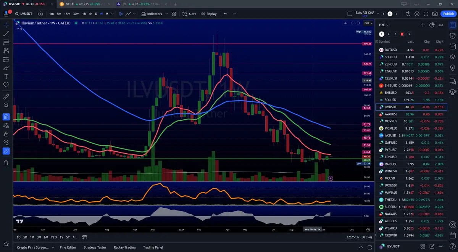Click the compare or add symbol plus button
Image resolution: width=458 pixels, height=252 pixels.
pos(40,14)
